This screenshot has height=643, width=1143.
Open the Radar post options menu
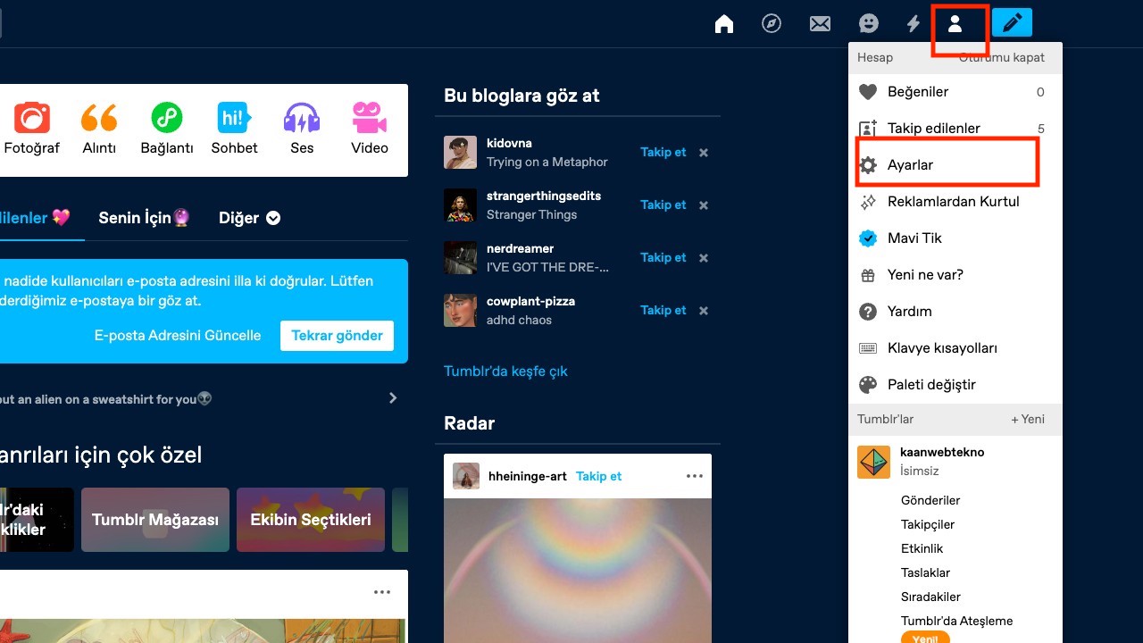tap(695, 476)
